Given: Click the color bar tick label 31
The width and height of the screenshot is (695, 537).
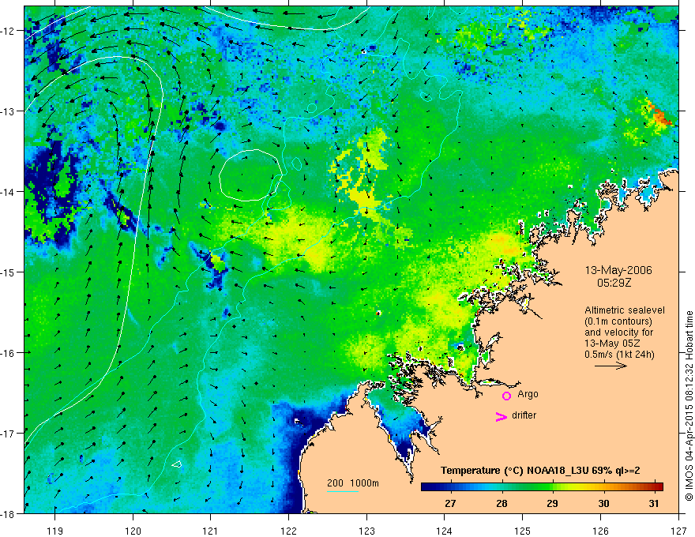Looking at the screenshot, I should pyautogui.click(x=653, y=503).
